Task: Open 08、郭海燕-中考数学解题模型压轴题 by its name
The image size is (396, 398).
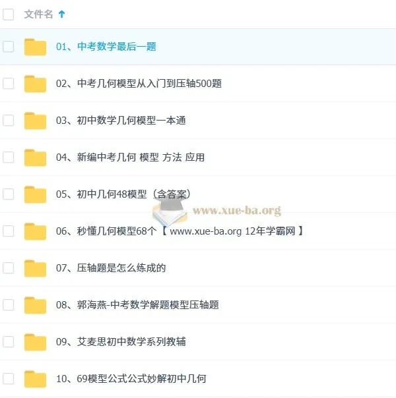Action: coord(137,305)
